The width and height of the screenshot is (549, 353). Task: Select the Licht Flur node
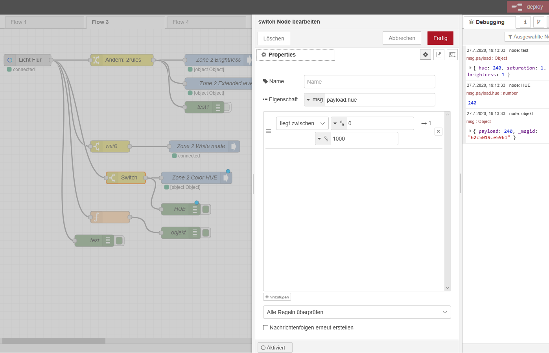(x=28, y=60)
